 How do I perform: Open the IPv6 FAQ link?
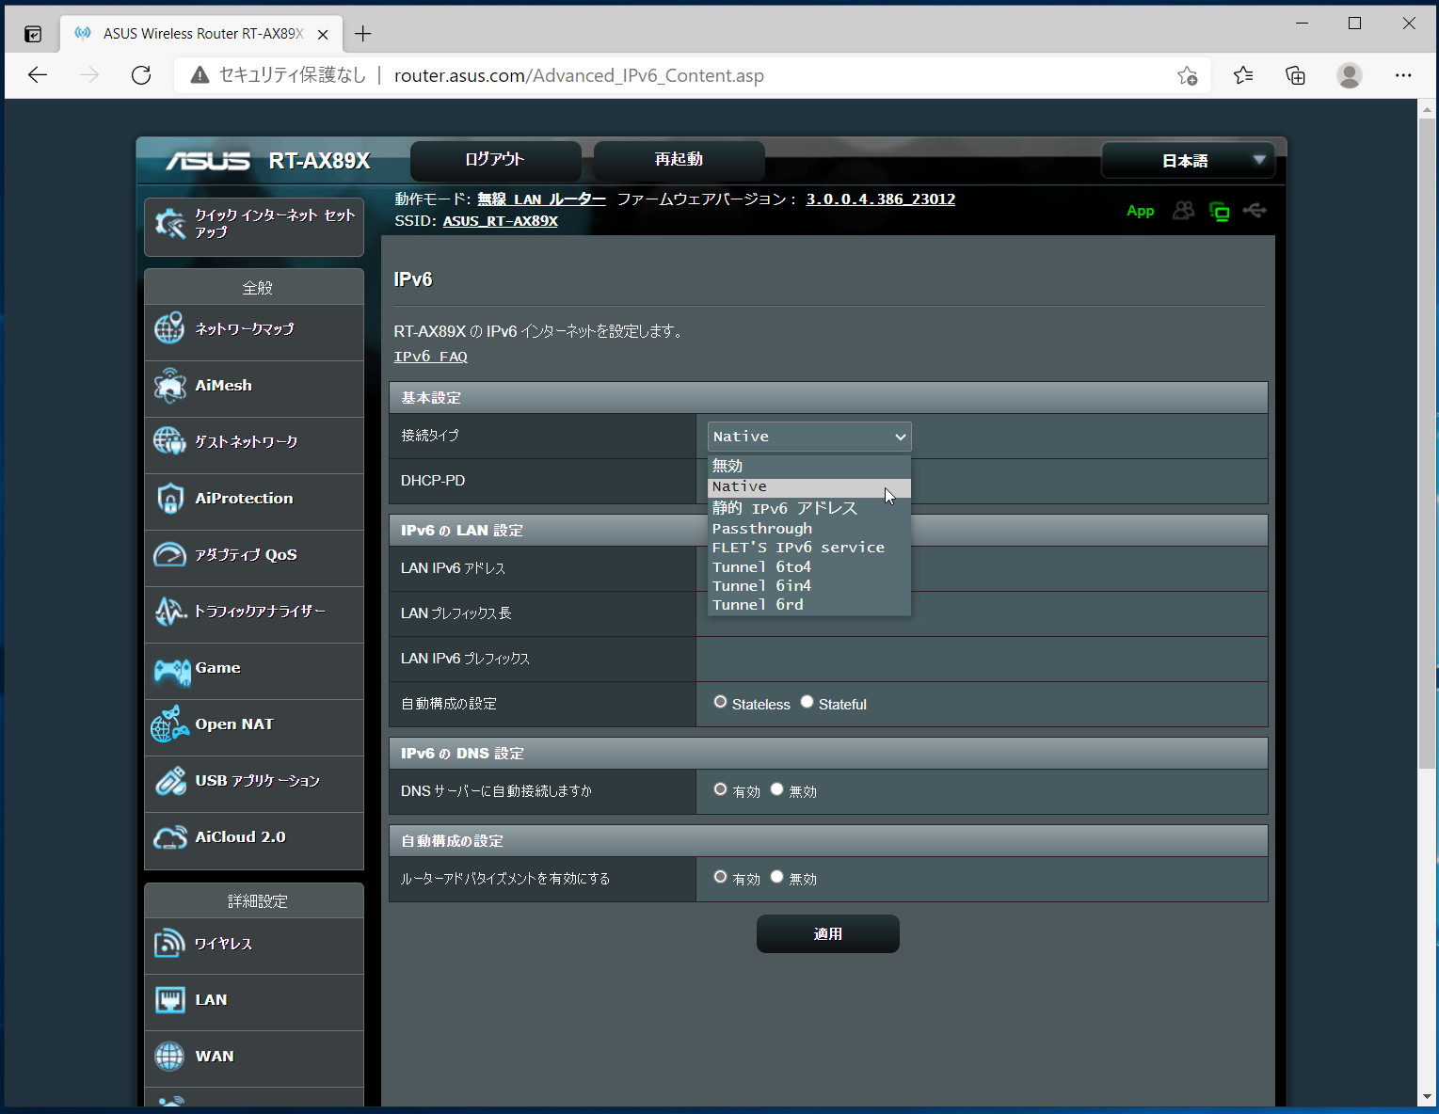click(x=430, y=357)
